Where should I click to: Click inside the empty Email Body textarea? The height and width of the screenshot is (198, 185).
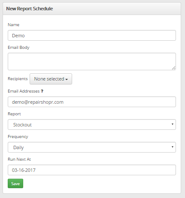(92, 61)
